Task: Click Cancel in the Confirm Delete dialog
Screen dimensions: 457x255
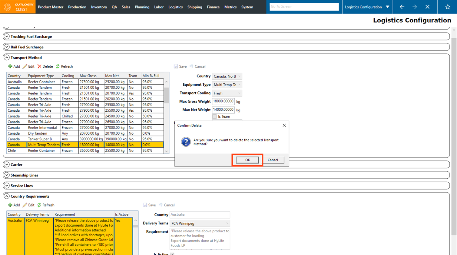Action: [x=273, y=160]
